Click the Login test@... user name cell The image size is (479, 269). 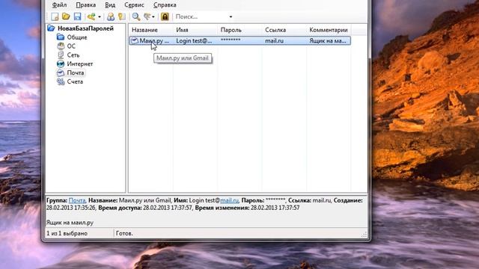[x=194, y=40]
